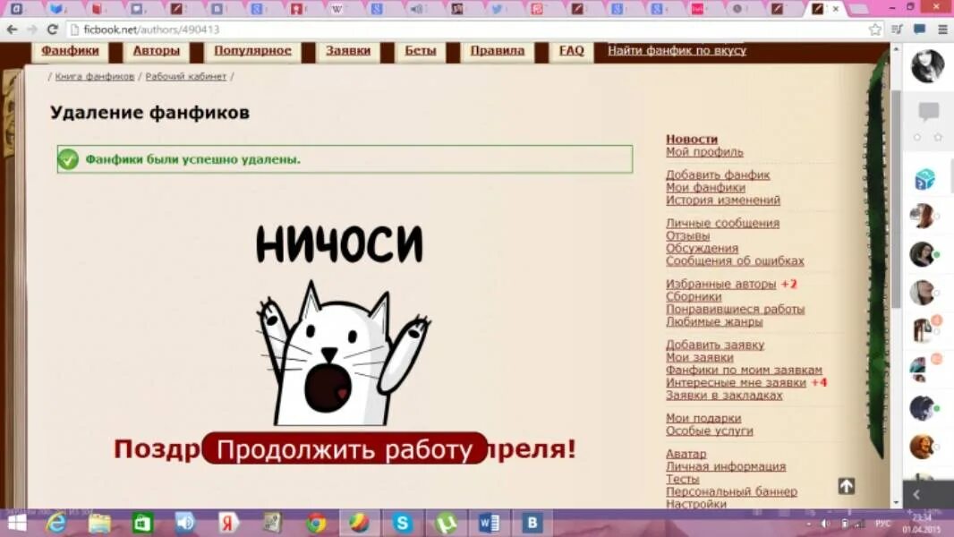954x537 pixels.
Task: Open the new tab button
Action: pos(858,9)
